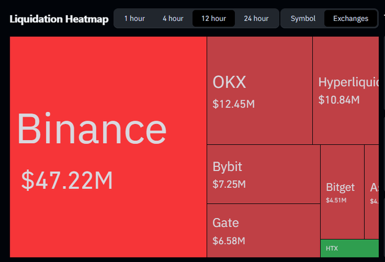Switch to the 4 hour timeframe

pos(173,19)
